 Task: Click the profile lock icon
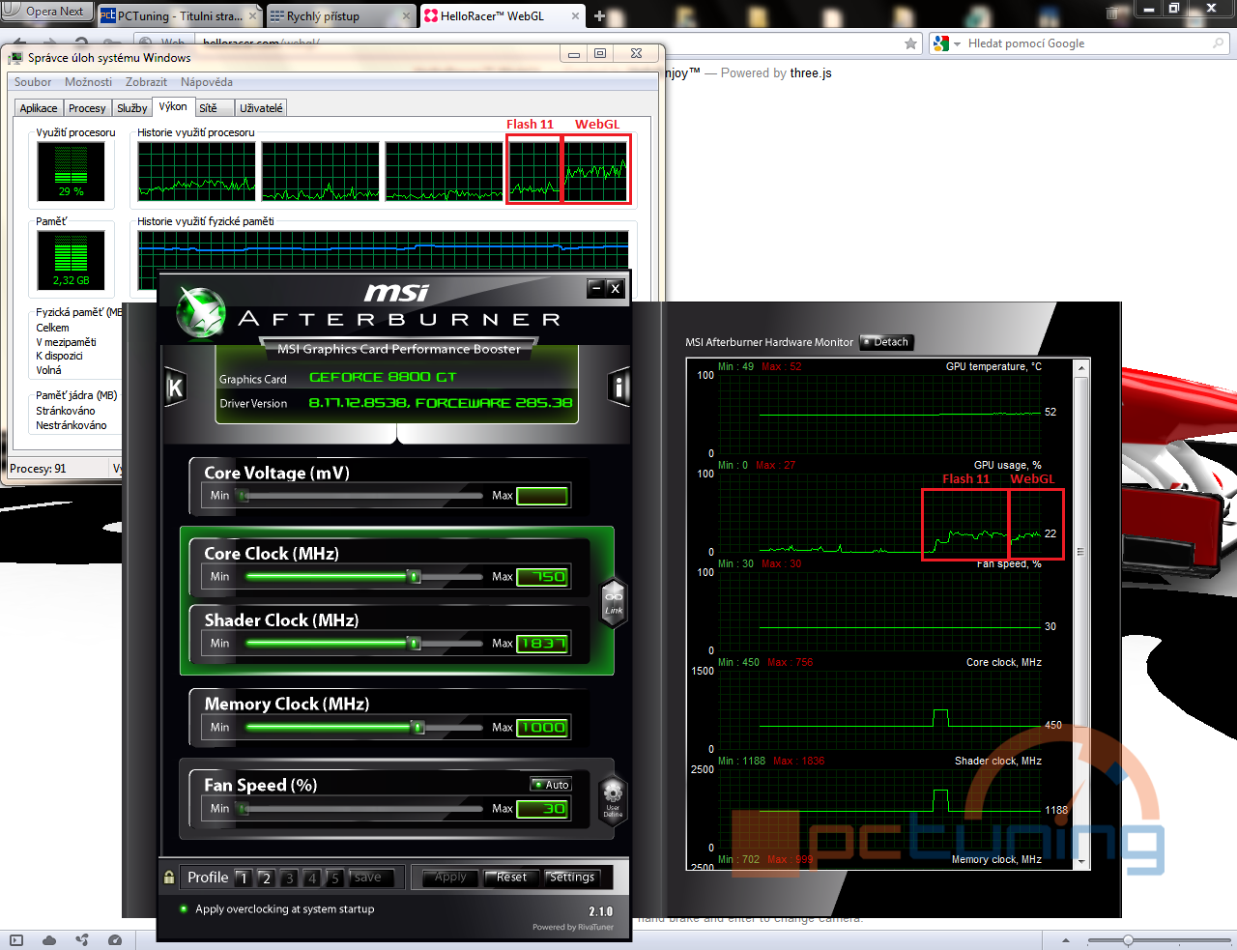coord(169,878)
